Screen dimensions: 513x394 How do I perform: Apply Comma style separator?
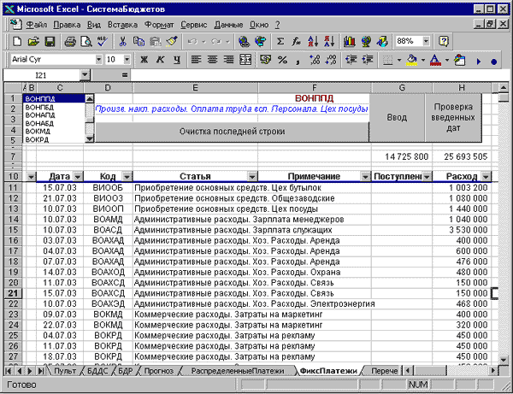[x=298, y=60]
